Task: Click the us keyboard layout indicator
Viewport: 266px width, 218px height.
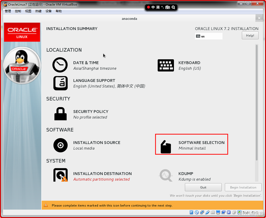Action: 209,36
